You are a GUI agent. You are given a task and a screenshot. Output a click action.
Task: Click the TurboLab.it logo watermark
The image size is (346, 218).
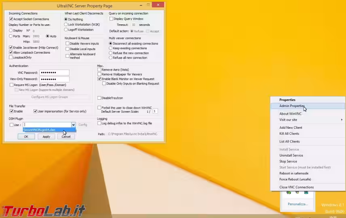tap(43, 210)
